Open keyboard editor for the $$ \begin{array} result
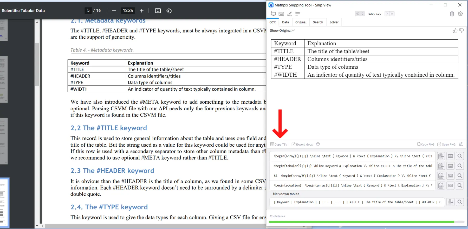468x229 pixels. (x=451, y=176)
